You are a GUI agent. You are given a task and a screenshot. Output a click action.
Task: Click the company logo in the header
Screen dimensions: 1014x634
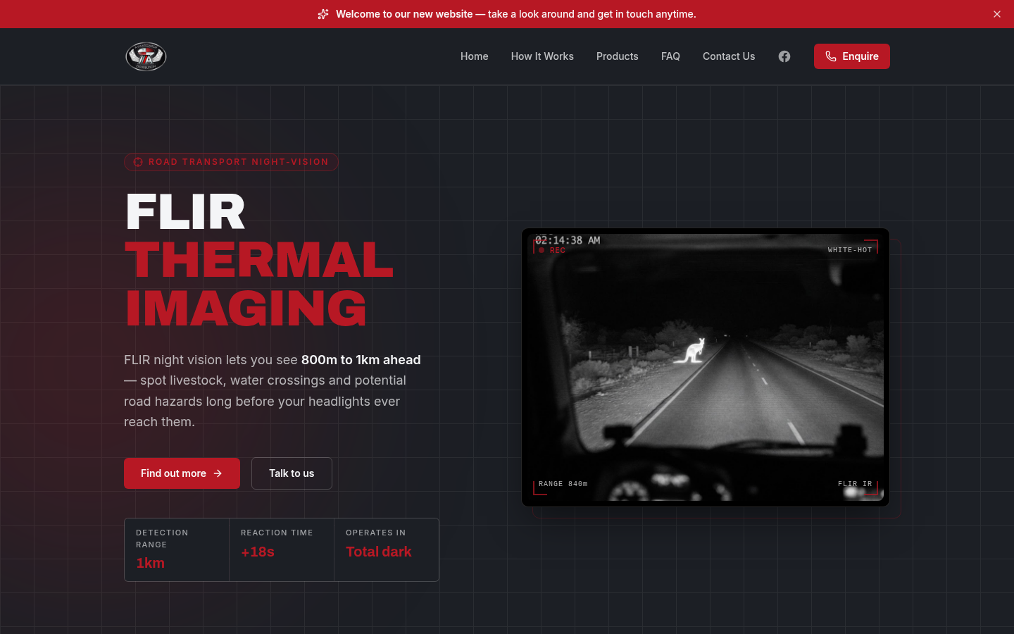coord(146,56)
